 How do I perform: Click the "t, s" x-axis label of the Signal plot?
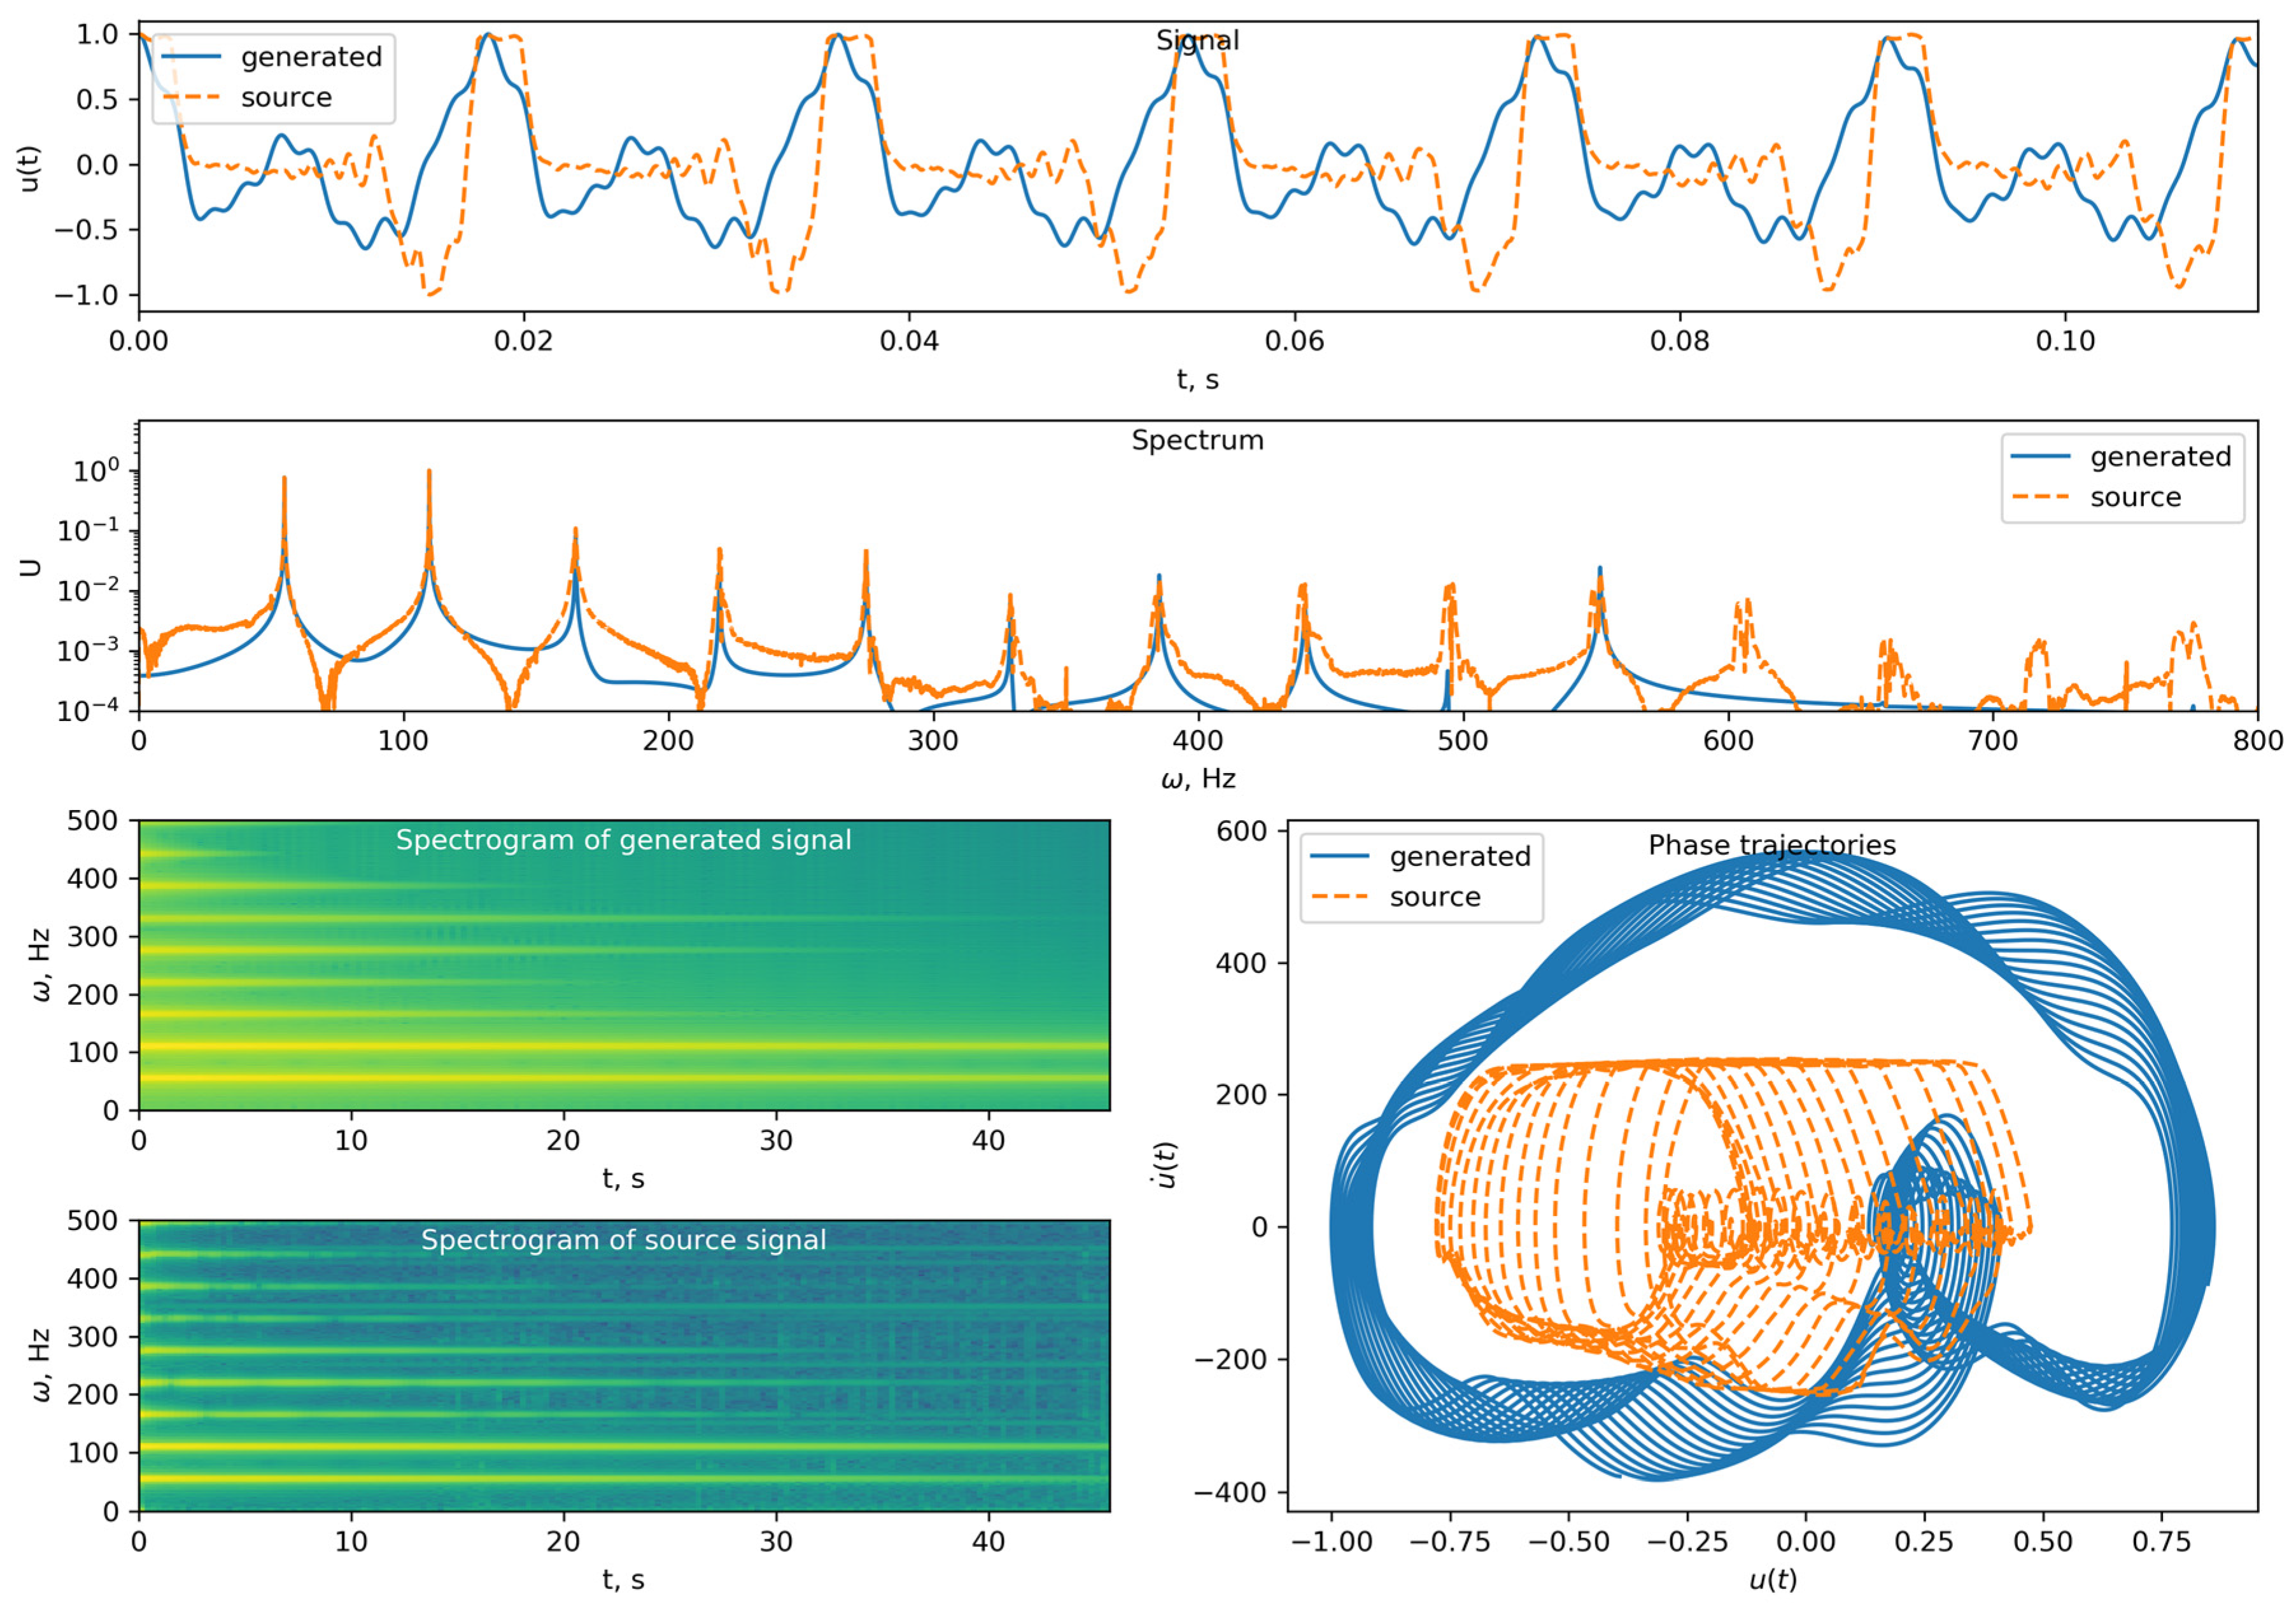click(x=1197, y=380)
